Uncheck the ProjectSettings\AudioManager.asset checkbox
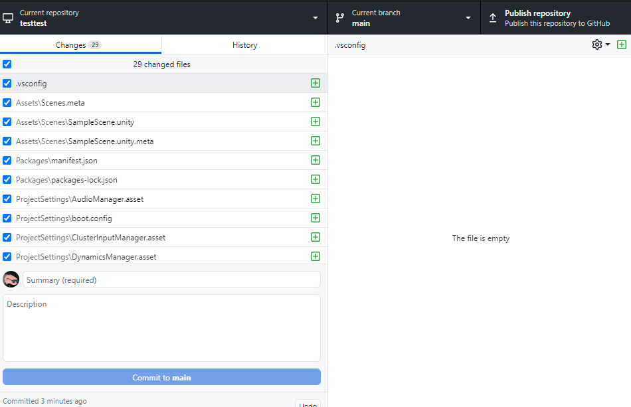 point(7,199)
